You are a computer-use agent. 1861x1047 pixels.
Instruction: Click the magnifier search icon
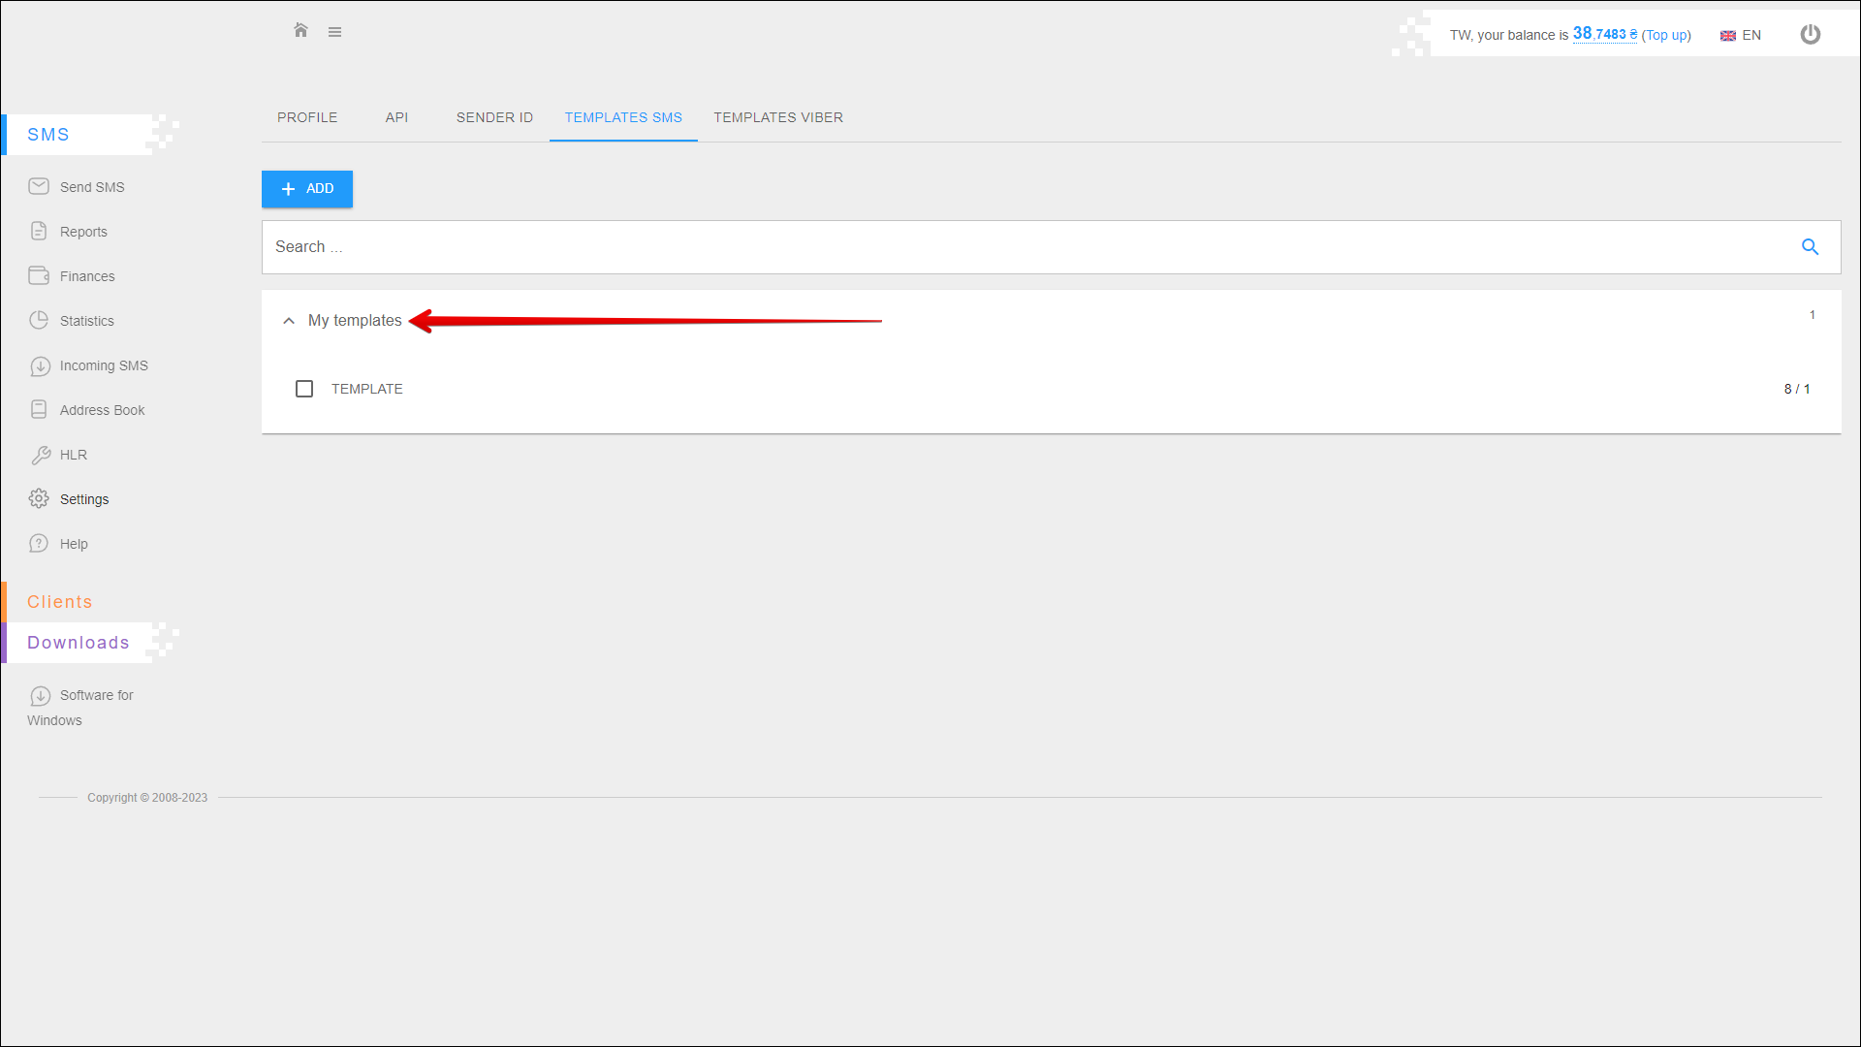pyautogui.click(x=1810, y=247)
